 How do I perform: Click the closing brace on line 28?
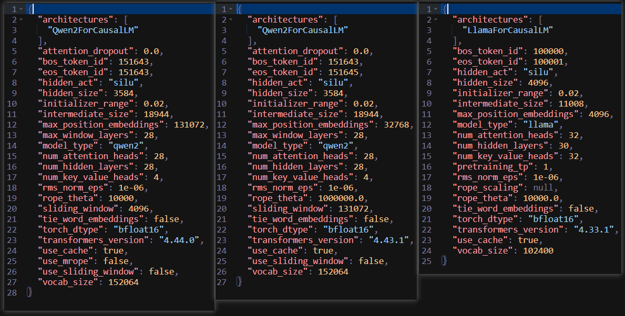(x=29, y=292)
